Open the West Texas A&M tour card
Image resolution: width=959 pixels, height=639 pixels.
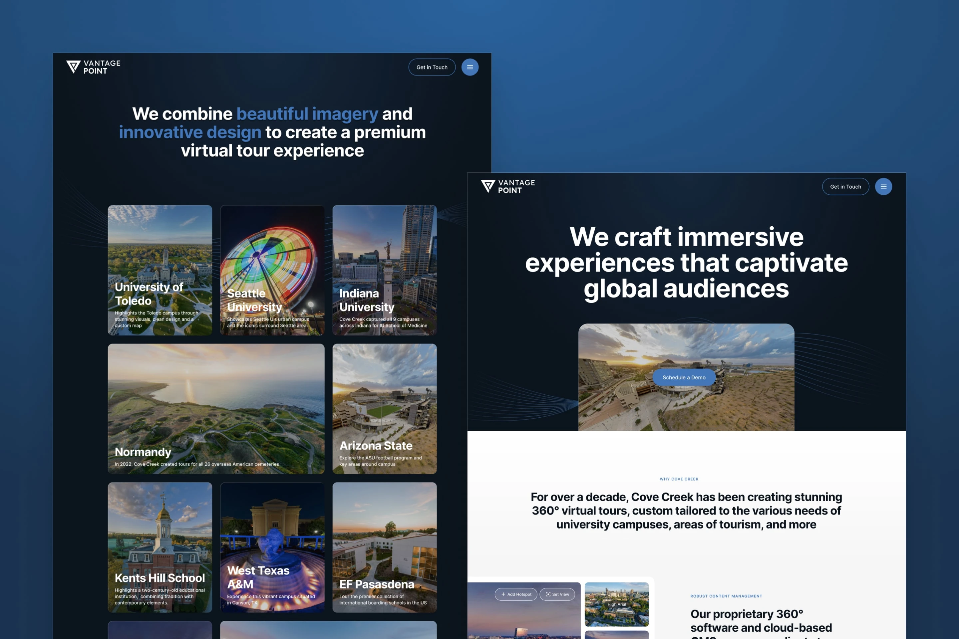(x=272, y=547)
